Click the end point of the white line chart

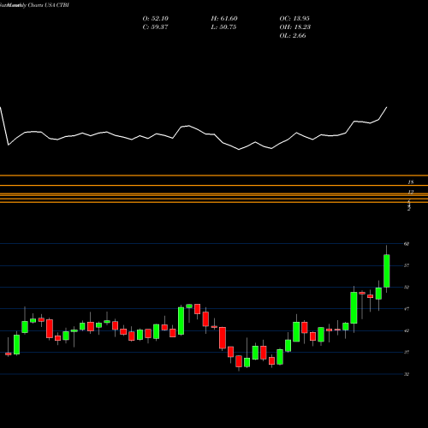[387, 107]
